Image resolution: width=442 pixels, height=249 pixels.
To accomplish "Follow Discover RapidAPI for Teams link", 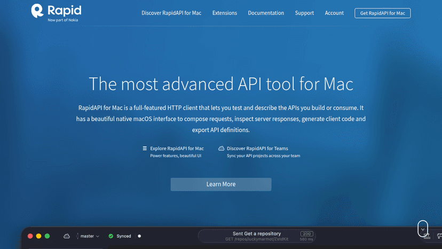I will click(x=257, y=148).
